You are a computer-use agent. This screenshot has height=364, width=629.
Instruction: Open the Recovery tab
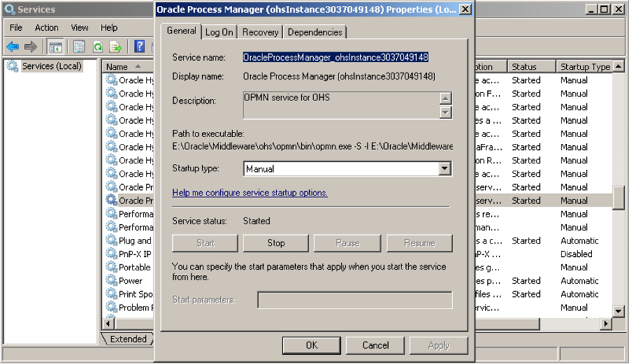[260, 32]
